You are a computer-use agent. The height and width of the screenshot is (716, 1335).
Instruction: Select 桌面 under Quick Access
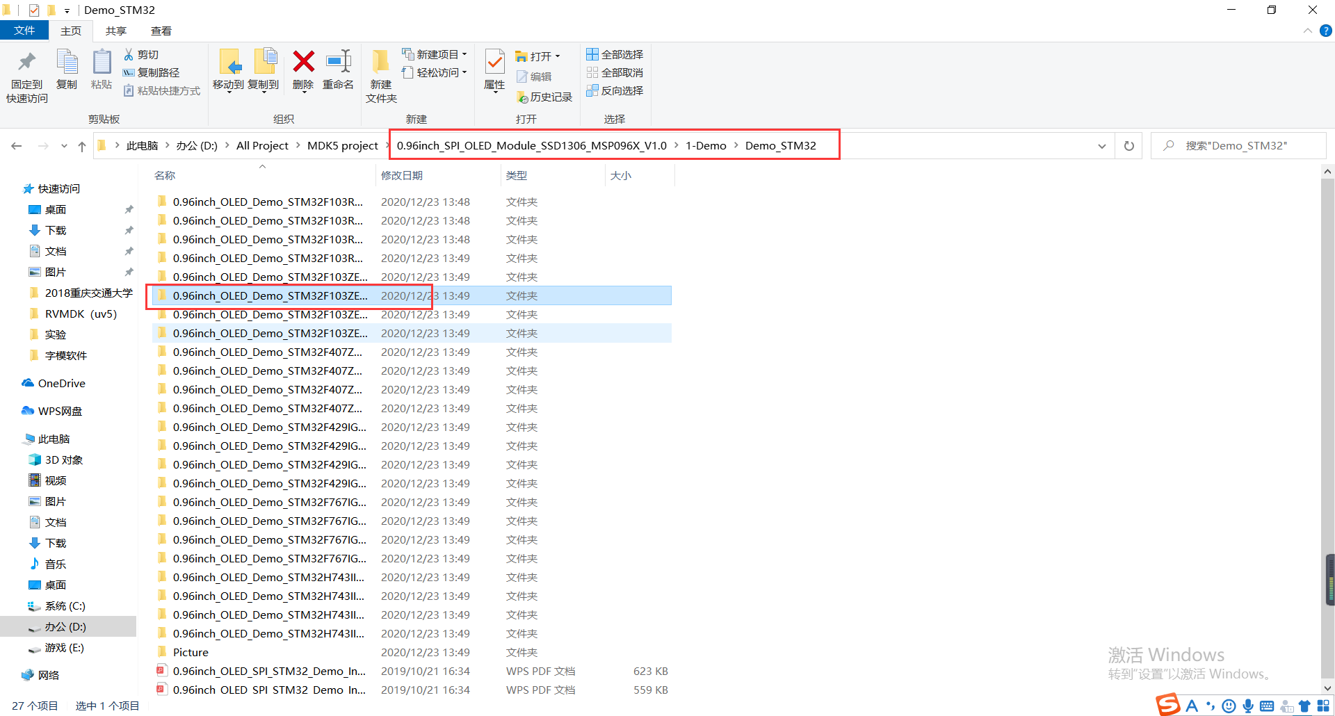(x=56, y=209)
